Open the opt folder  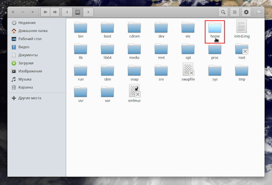pos(188,51)
